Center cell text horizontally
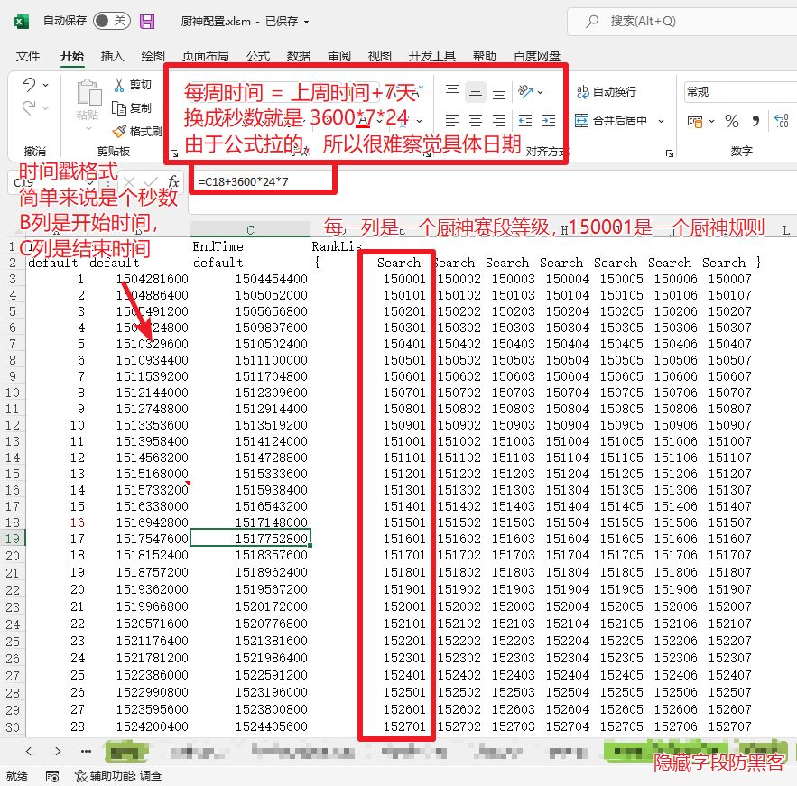 (476, 120)
